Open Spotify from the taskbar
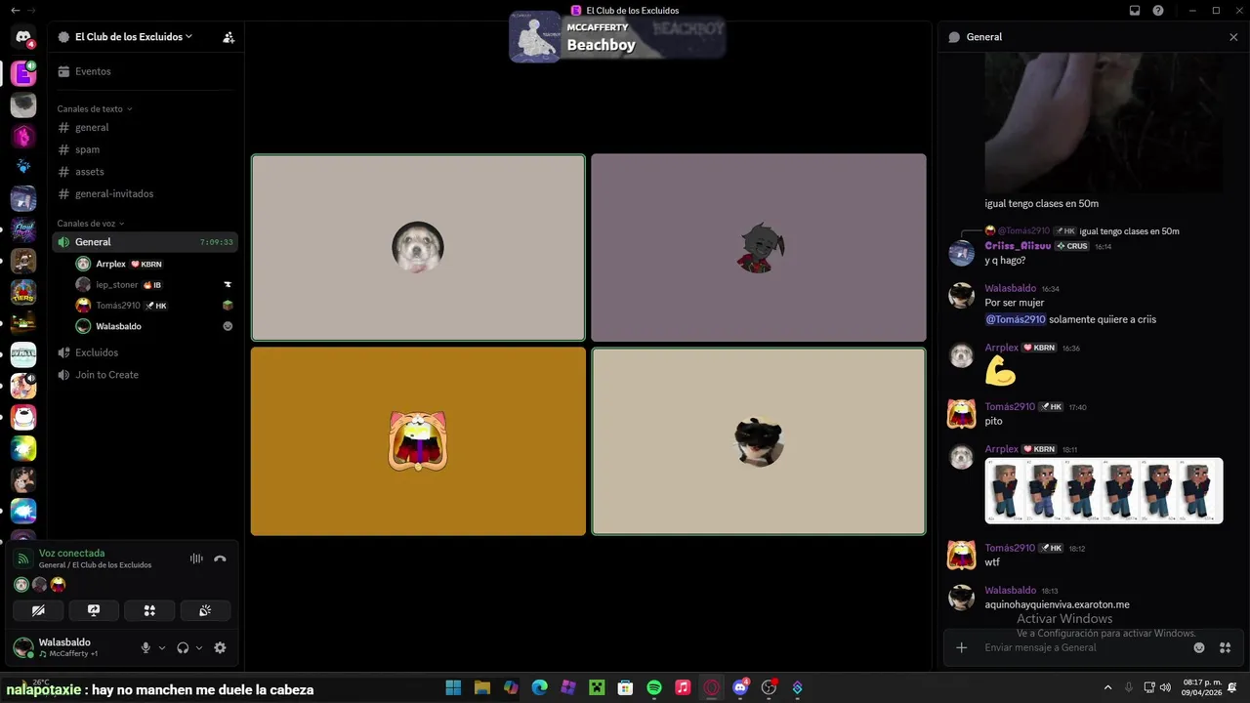The height and width of the screenshot is (703, 1250). (x=654, y=687)
